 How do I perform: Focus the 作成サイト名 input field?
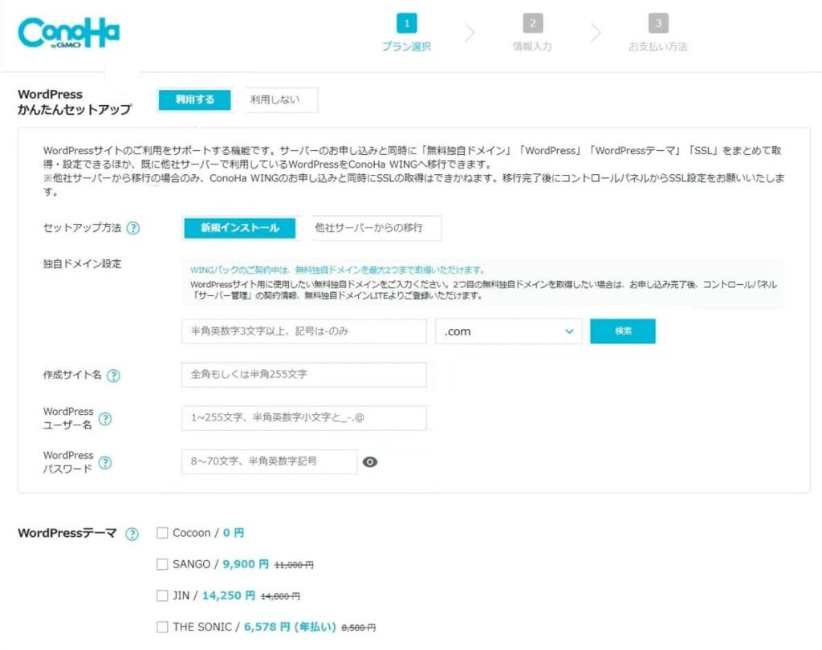coord(304,375)
